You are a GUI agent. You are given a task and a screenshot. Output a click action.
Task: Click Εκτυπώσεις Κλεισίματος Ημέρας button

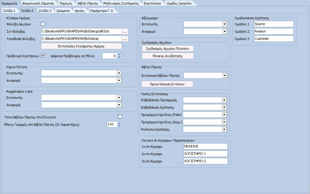(x=81, y=46)
